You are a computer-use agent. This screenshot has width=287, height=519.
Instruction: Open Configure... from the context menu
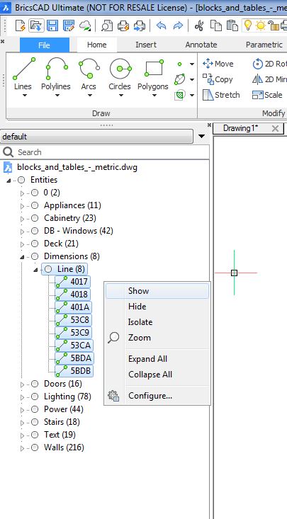pos(157,396)
